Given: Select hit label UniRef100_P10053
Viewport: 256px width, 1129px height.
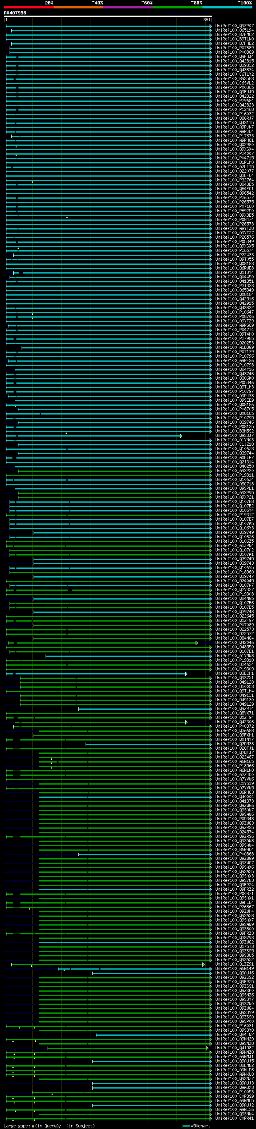Looking at the screenshot, I should coord(234,1092).
